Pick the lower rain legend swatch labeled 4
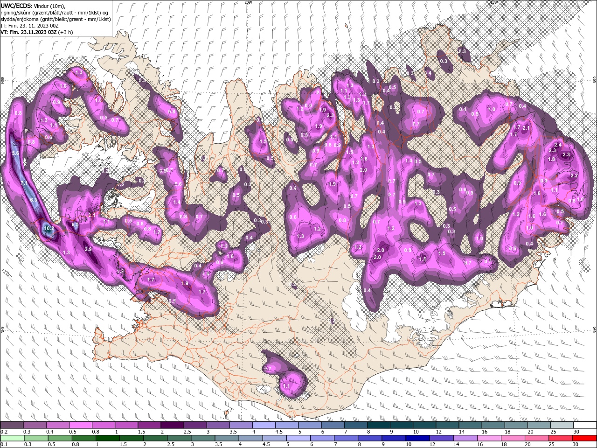597x448 pixels. [x=250, y=438]
